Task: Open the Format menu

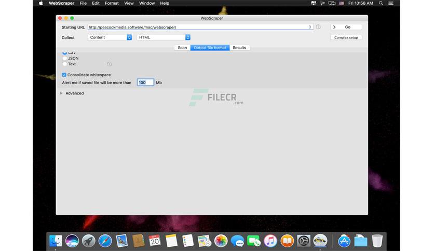Action: (x=112, y=3)
